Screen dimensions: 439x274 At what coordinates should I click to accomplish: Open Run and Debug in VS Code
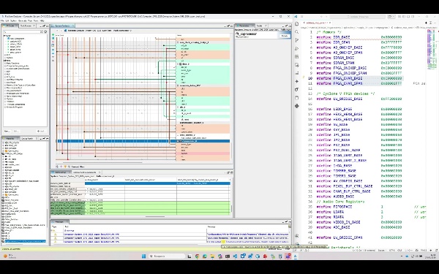click(x=297, y=48)
